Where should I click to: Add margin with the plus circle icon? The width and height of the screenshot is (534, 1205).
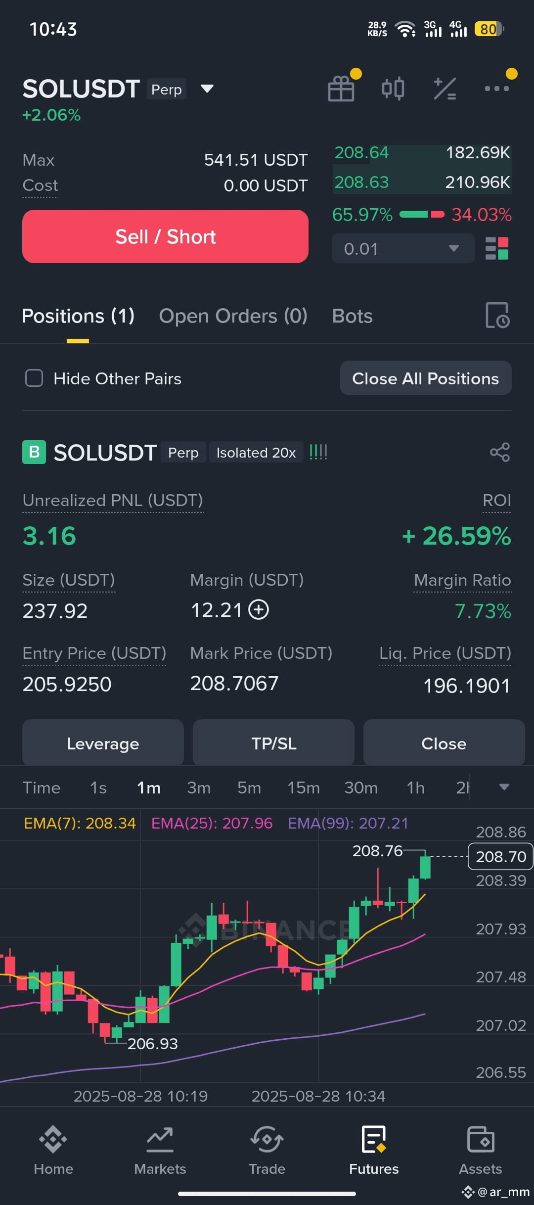pos(259,609)
